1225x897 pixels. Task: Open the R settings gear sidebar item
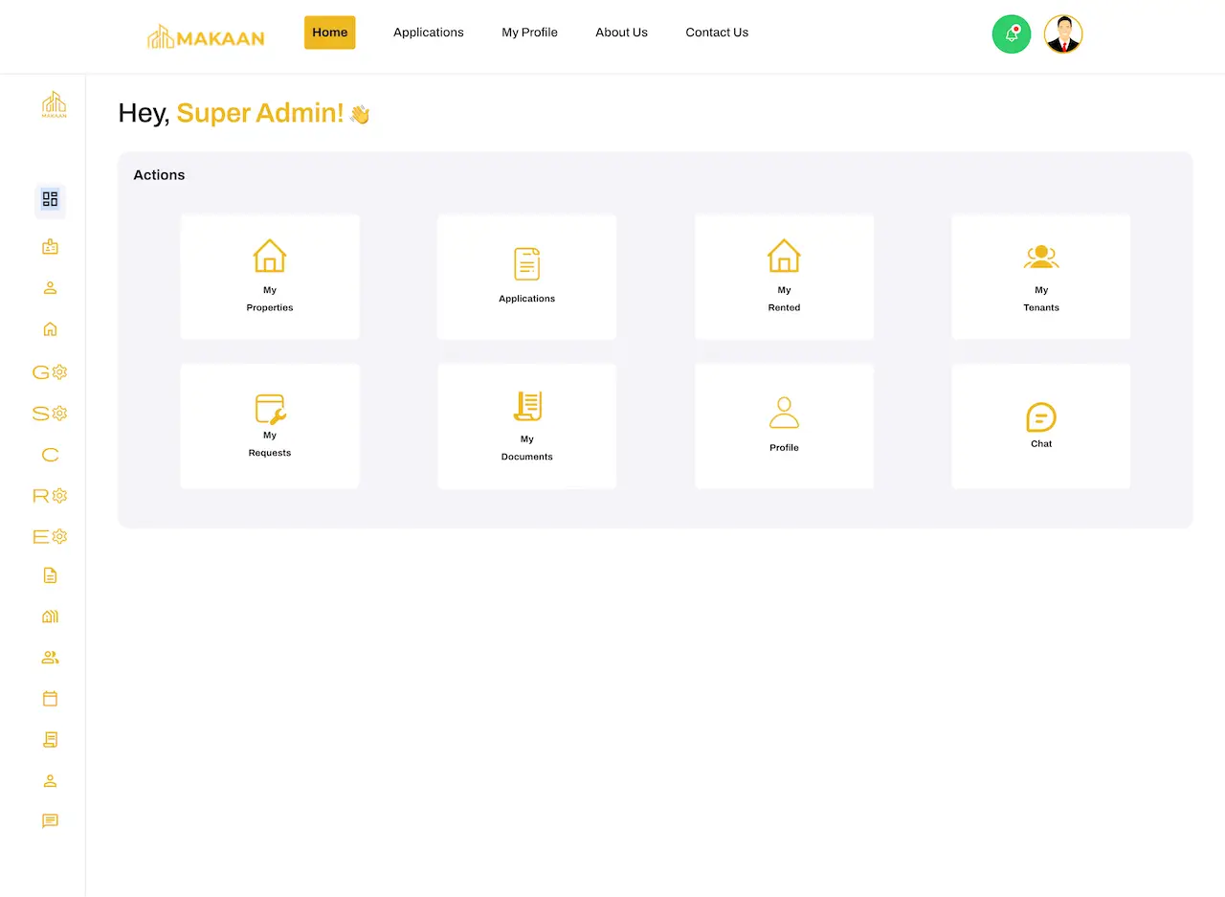coord(50,496)
